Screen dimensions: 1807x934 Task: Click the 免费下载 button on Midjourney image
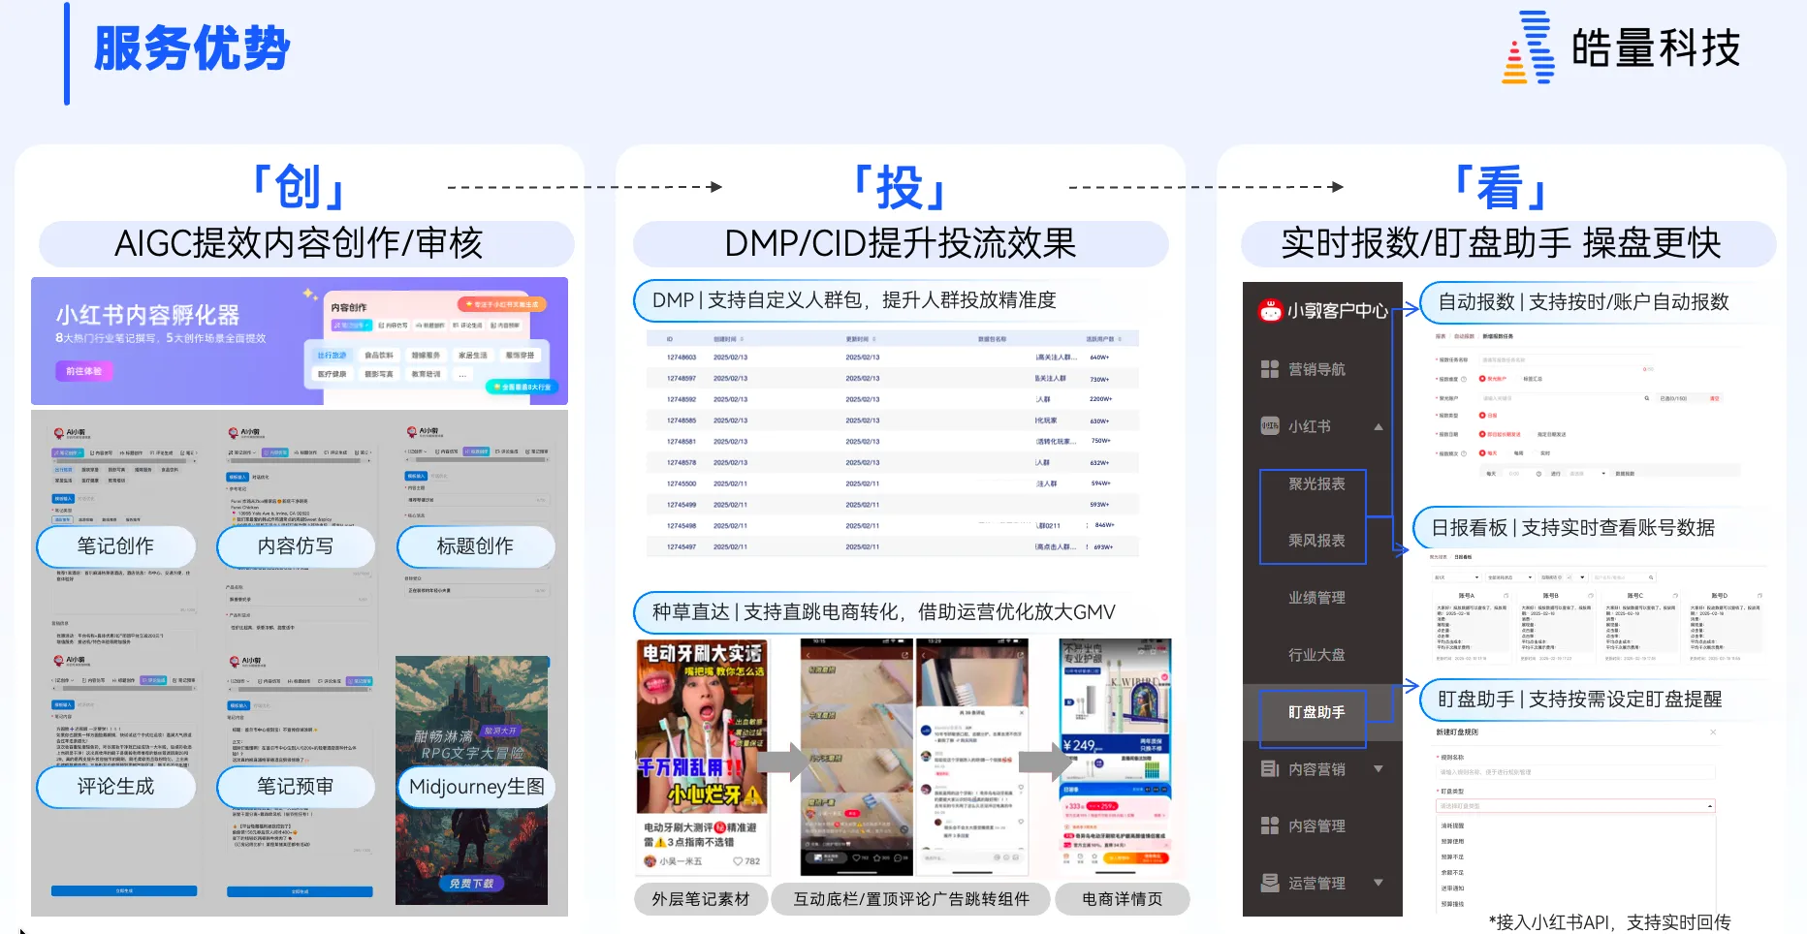pyautogui.click(x=471, y=884)
